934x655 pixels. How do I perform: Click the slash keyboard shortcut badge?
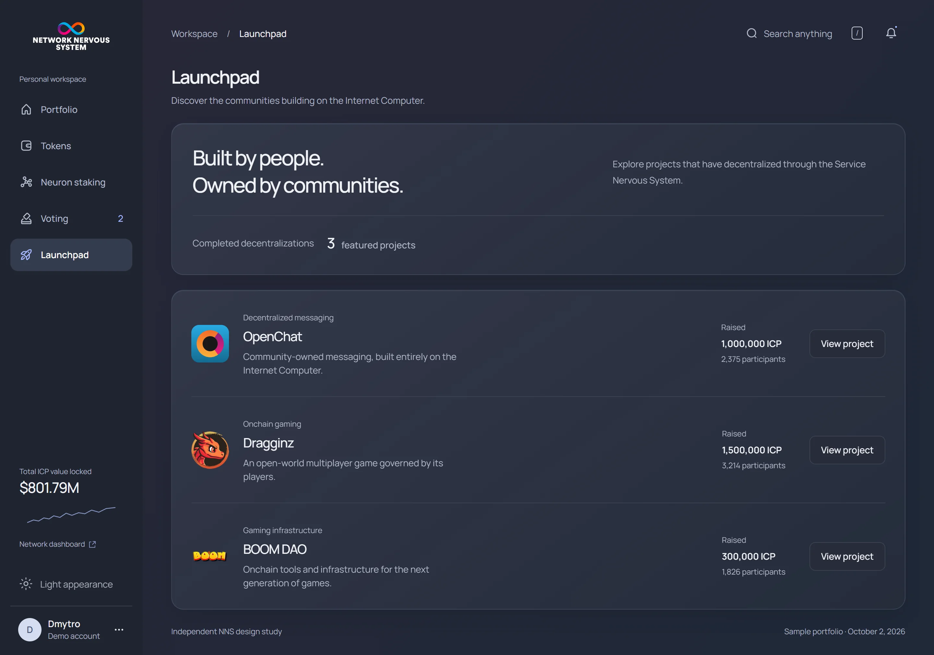click(x=857, y=33)
